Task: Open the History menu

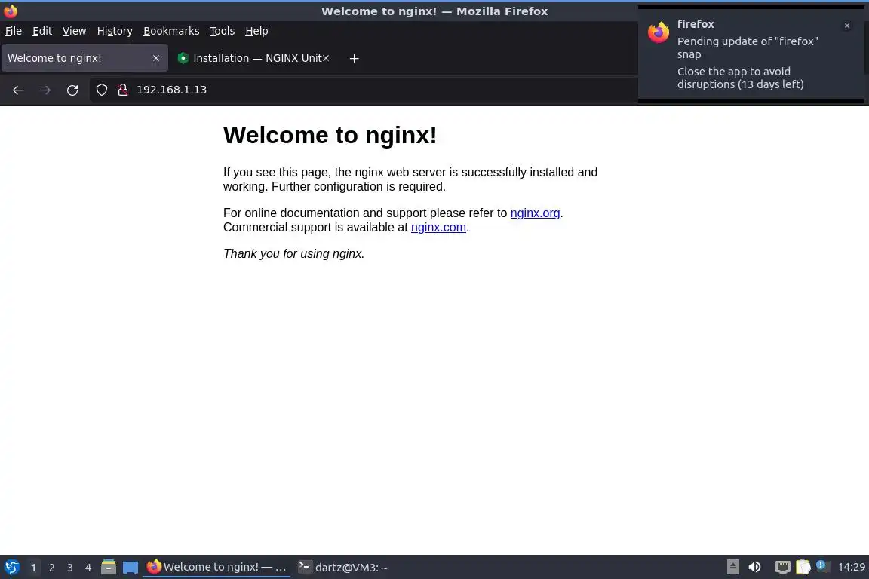Action: (115, 31)
